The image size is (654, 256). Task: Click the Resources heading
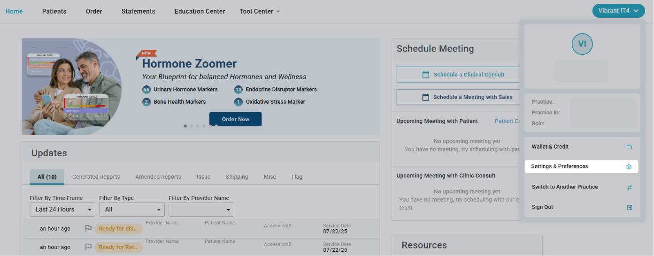(x=424, y=245)
